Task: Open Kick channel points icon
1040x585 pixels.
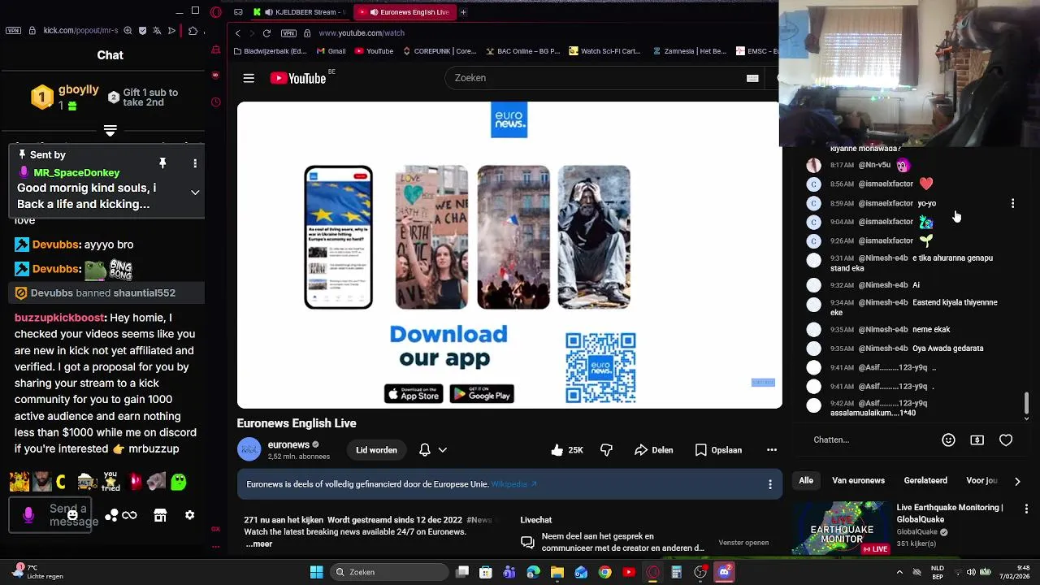Action: [112, 515]
